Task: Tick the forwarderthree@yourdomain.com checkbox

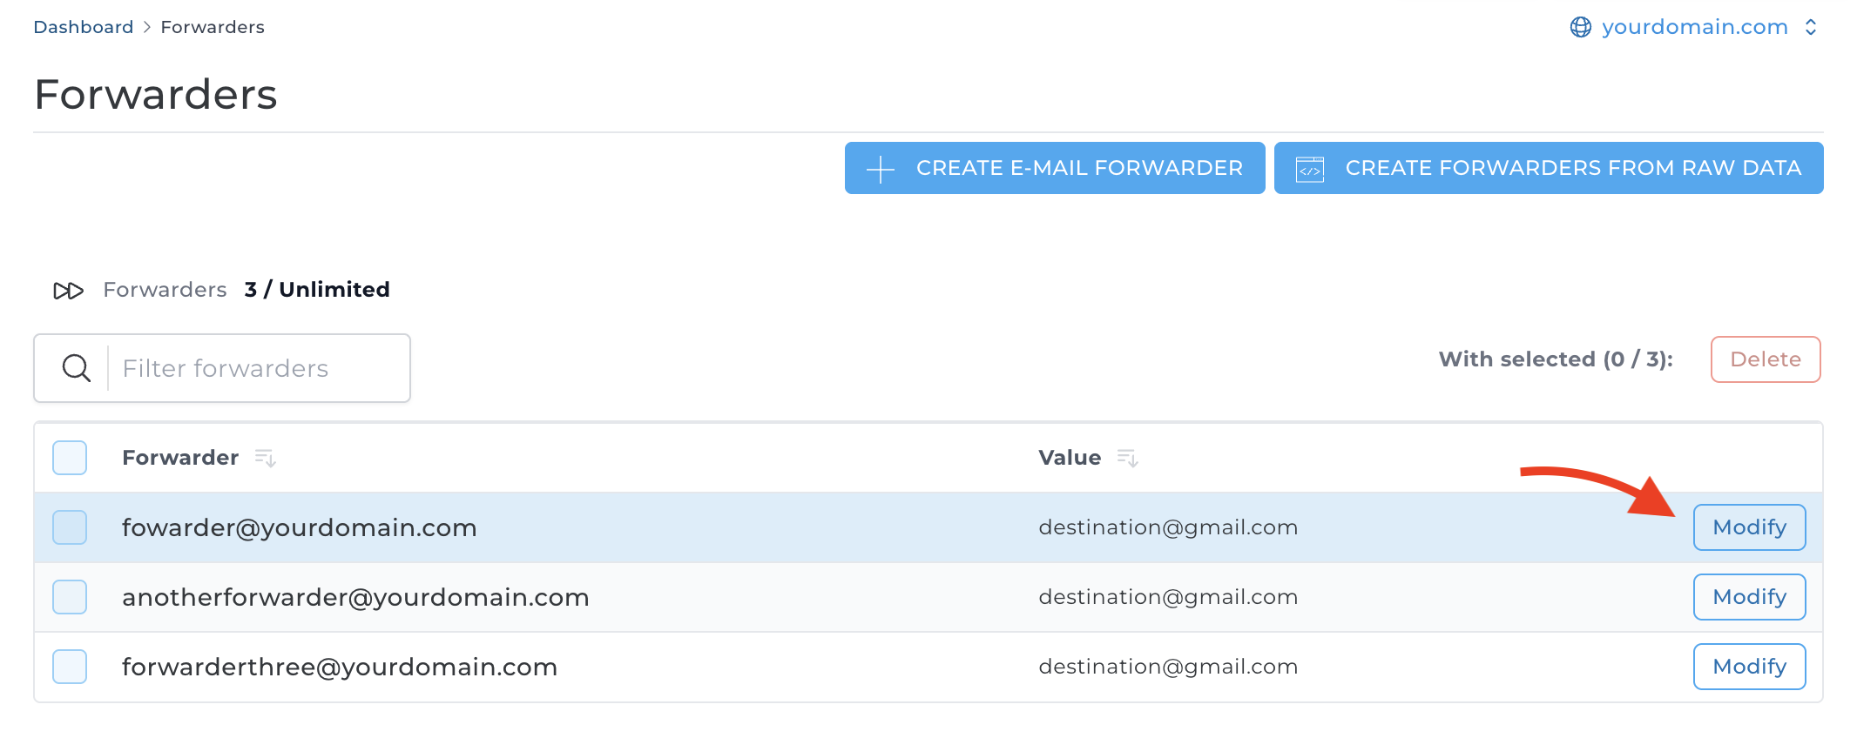Action: 70,667
